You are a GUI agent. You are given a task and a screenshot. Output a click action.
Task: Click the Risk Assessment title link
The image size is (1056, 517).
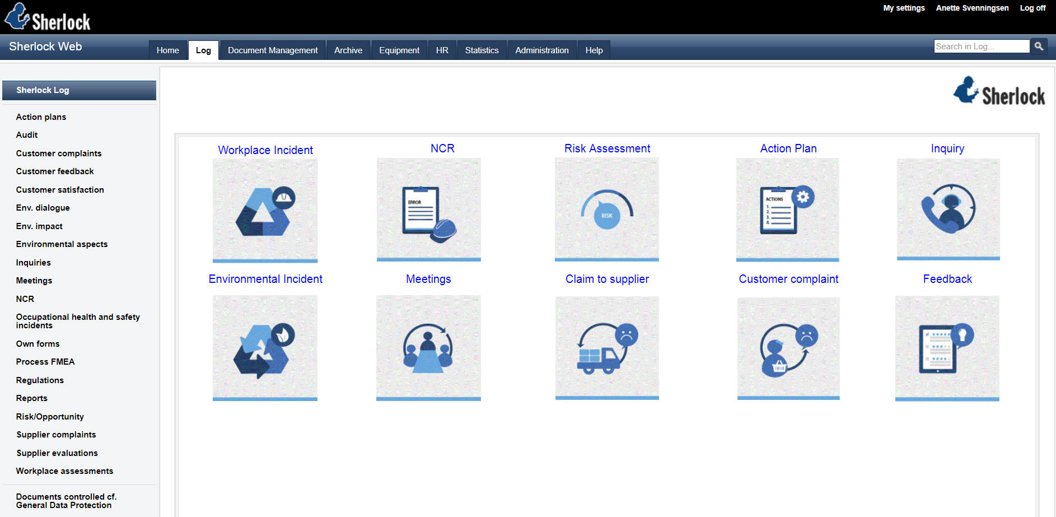click(x=607, y=148)
